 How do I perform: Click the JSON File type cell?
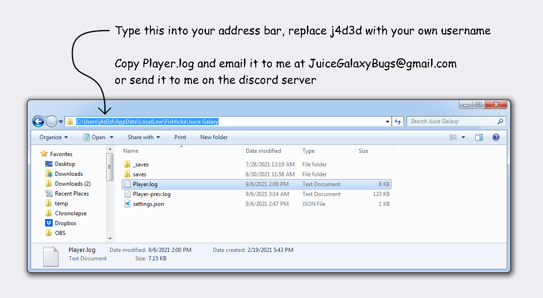point(314,204)
